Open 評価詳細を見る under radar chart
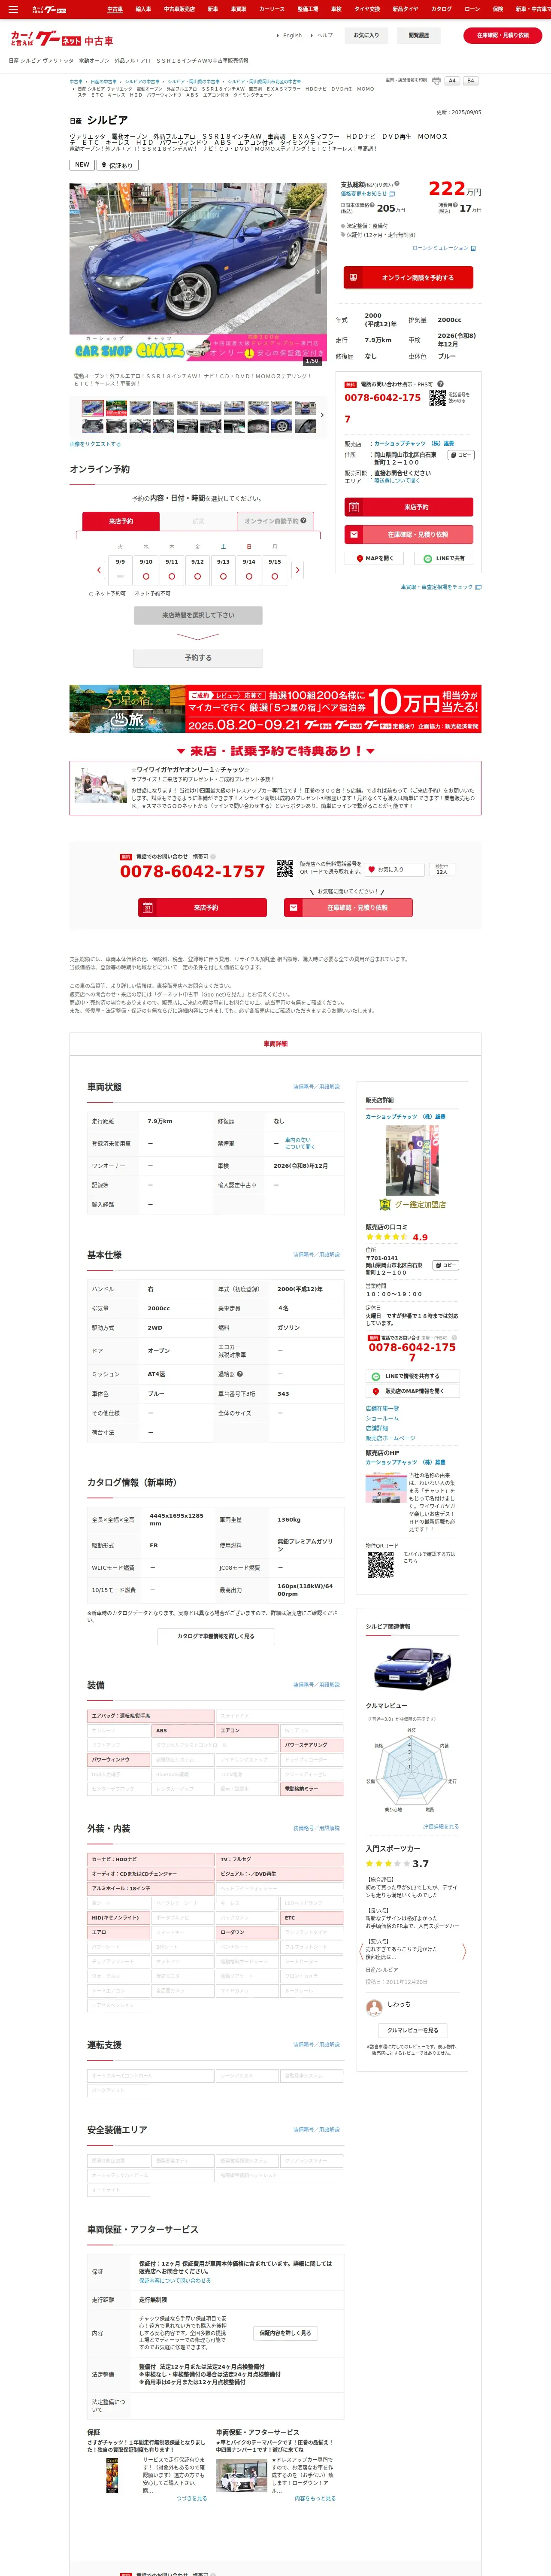 click(441, 1826)
